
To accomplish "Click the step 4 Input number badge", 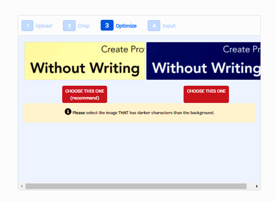I will (154, 25).
